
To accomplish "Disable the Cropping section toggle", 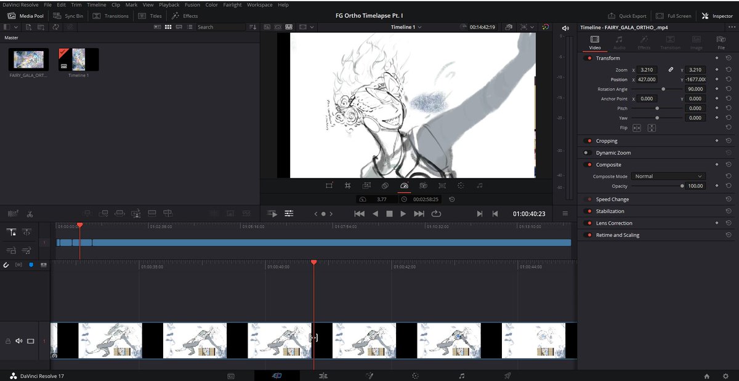I will click(588, 141).
